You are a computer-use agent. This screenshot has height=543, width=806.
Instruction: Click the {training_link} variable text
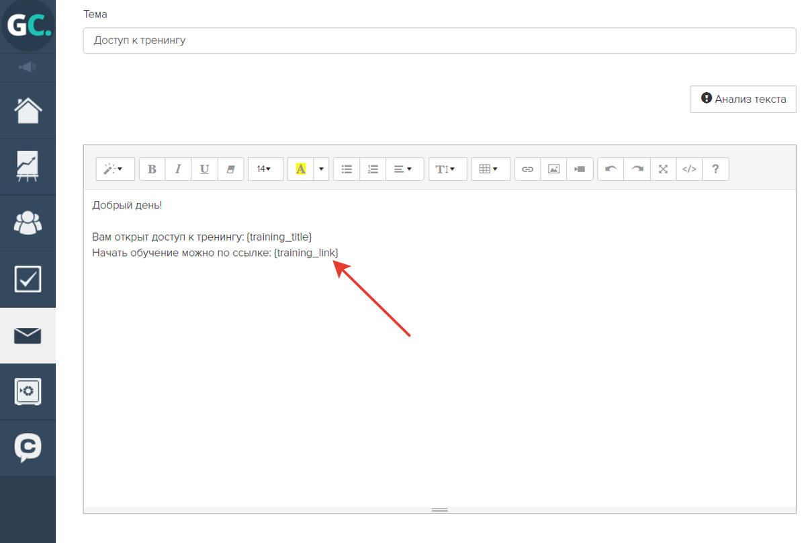click(x=306, y=252)
